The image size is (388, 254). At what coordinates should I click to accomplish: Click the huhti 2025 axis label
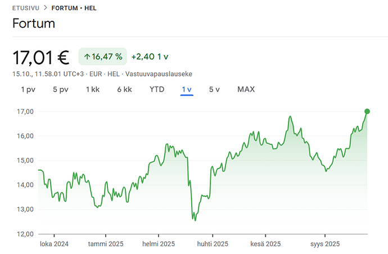click(213, 244)
